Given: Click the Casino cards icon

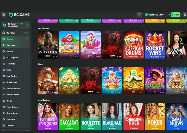Looking at the screenshot, I should tap(4, 39).
